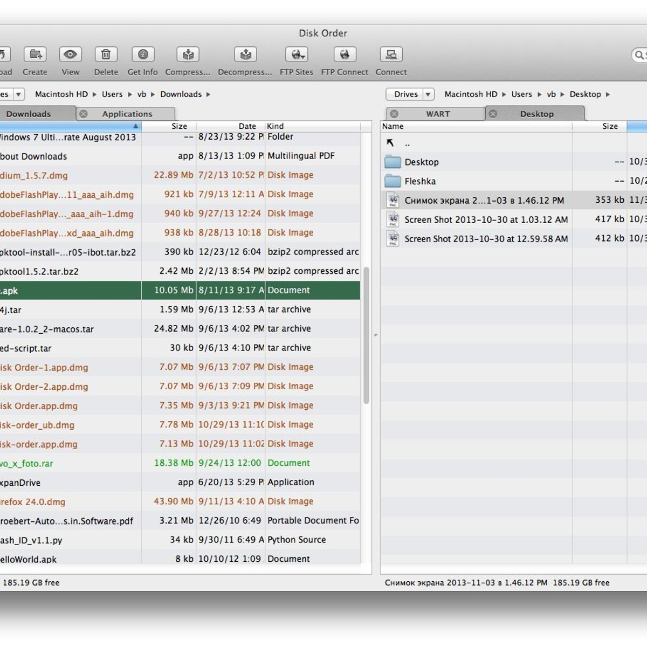Click Macintosh HD in the right breadcrumb
This screenshot has height=647, width=647.
point(470,94)
